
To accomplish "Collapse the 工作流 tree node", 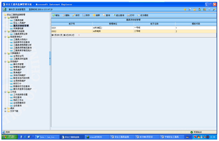I will (x=5, y=92).
